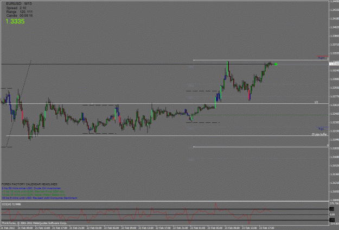Click the 23 Feb 09:00 time axis label
The width and height of the screenshot is (339, 230).
tap(232, 228)
